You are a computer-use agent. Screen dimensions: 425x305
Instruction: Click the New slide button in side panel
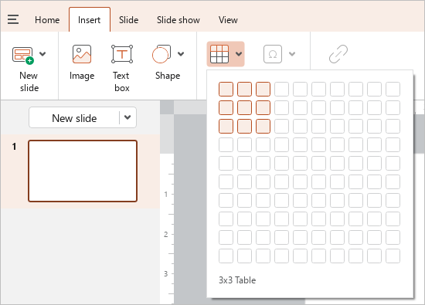(x=74, y=118)
